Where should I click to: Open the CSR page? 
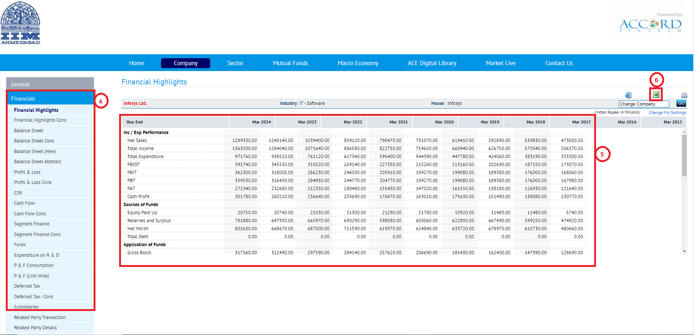click(18, 193)
